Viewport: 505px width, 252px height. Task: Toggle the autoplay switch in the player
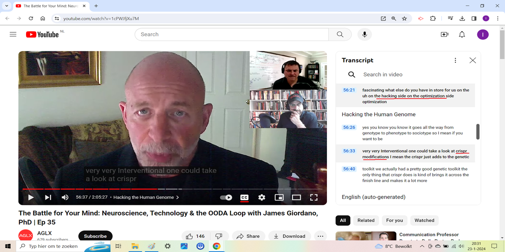click(x=226, y=197)
